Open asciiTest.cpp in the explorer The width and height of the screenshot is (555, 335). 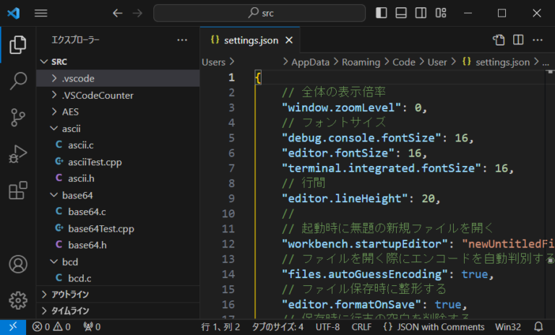95,162
